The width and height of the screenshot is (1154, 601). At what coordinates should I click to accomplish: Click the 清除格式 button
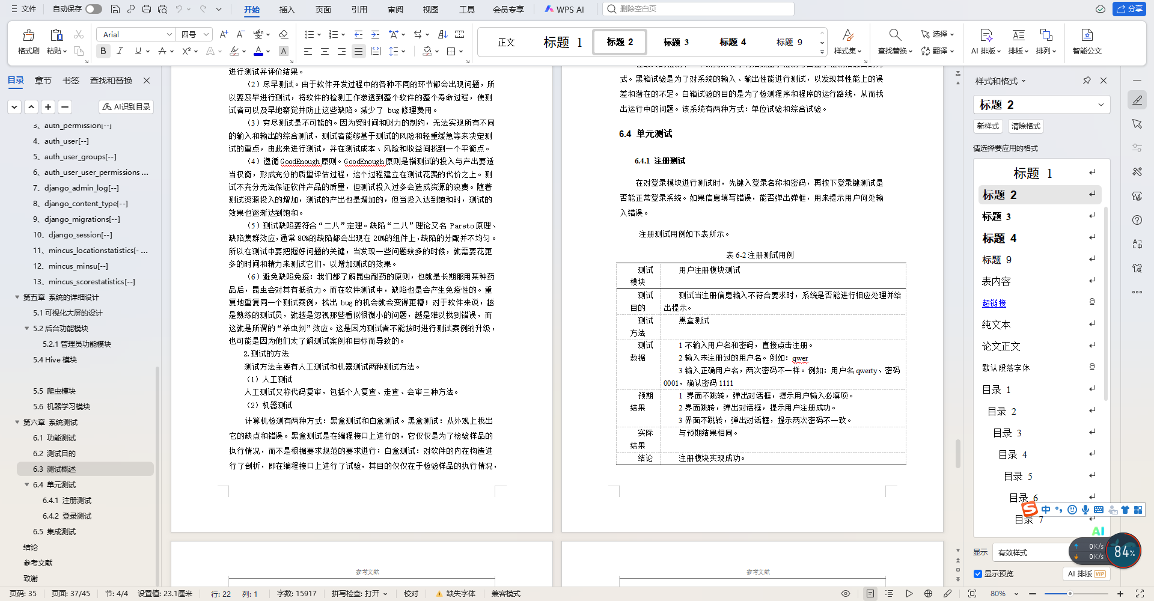1025,126
